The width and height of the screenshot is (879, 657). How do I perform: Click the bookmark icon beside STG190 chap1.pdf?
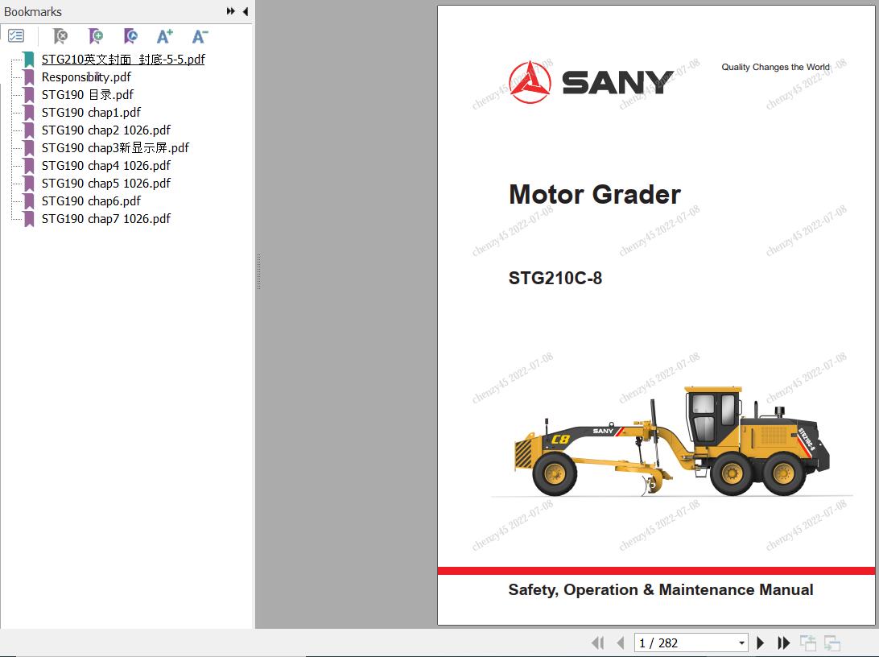tap(29, 113)
